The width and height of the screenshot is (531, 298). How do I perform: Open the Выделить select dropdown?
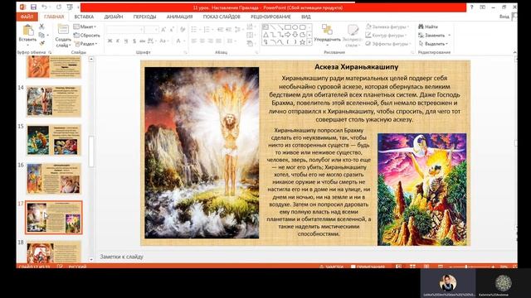pyautogui.click(x=433, y=44)
